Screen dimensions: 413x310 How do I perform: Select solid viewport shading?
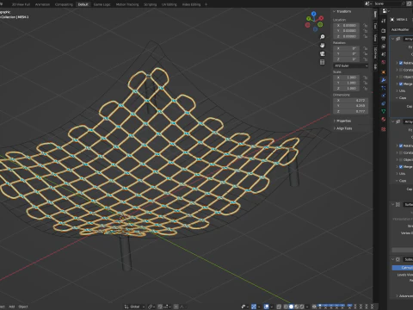pyautogui.click(x=291, y=307)
